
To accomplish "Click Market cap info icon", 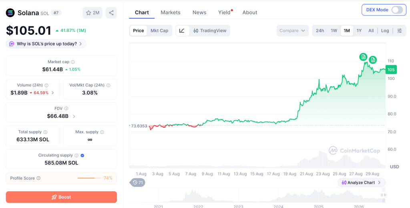I will 73,62.
